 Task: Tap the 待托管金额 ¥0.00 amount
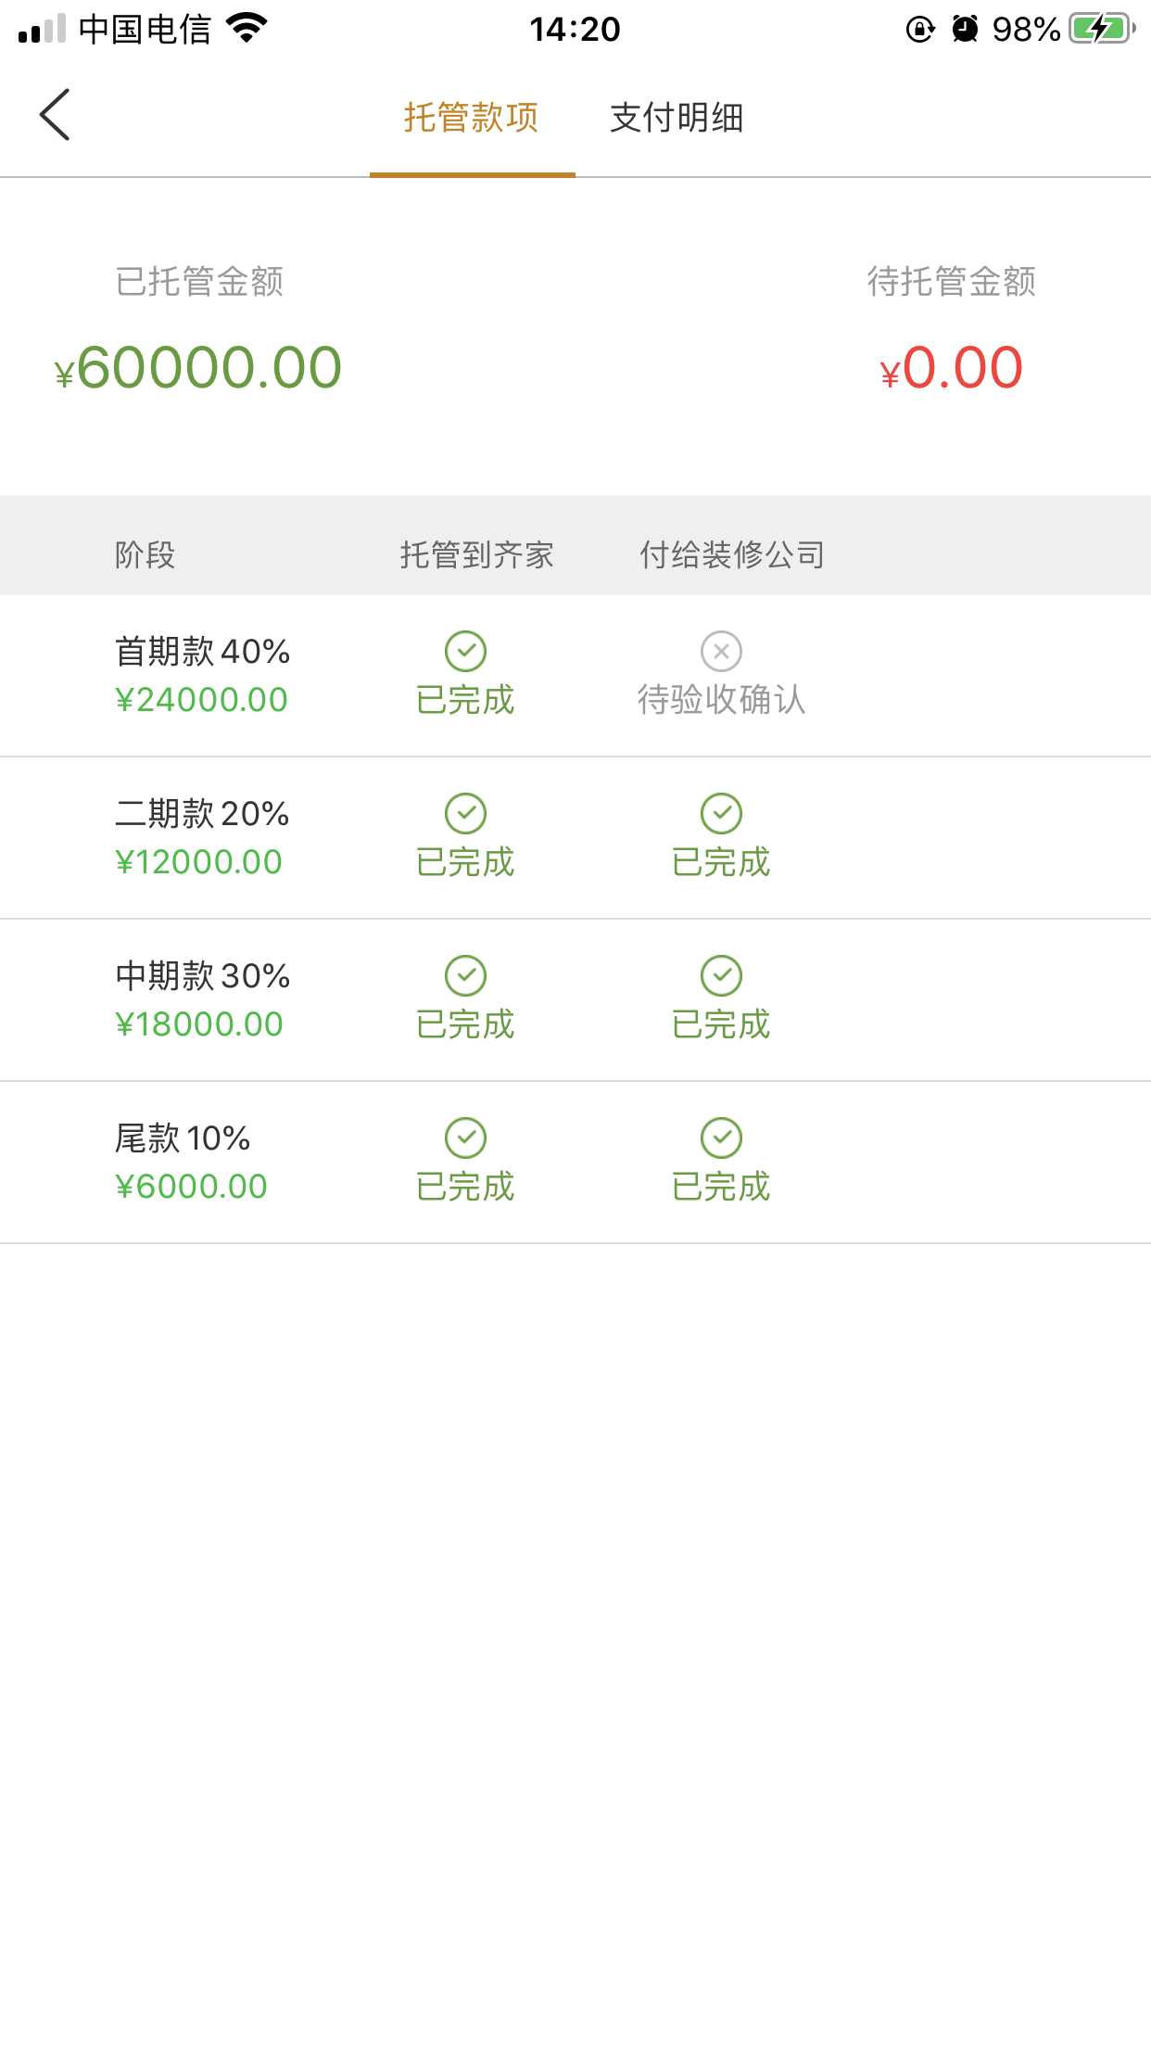pyautogui.click(x=952, y=368)
